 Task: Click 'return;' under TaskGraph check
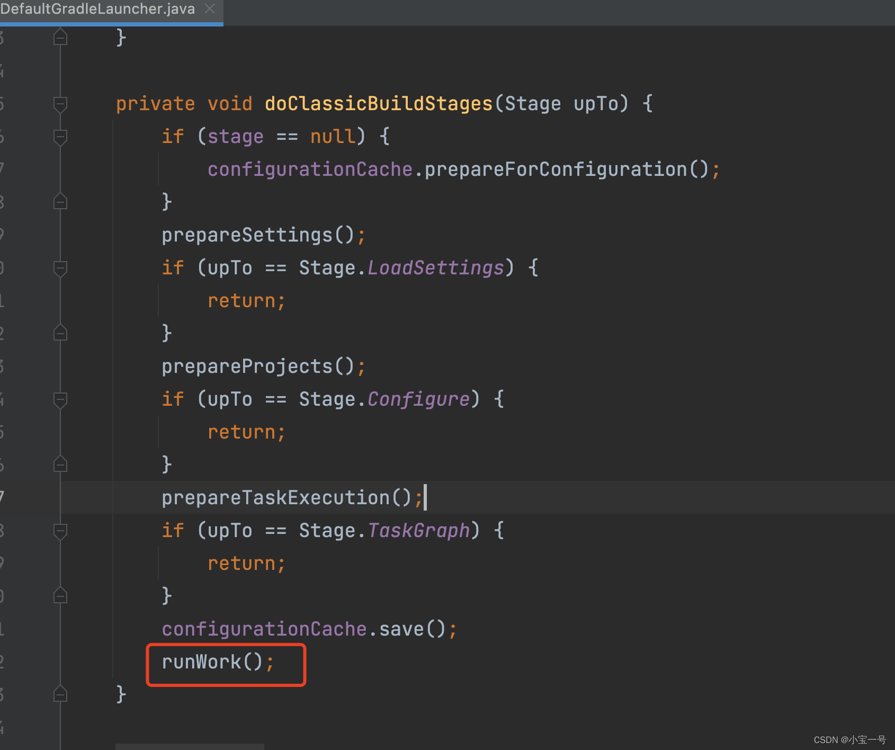click(x=246, y=563)
